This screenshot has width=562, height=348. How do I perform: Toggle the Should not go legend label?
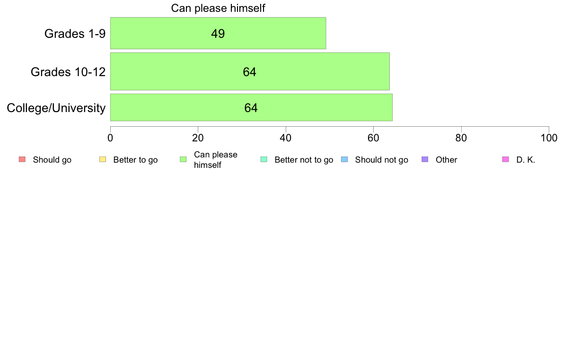click(381, 160)
